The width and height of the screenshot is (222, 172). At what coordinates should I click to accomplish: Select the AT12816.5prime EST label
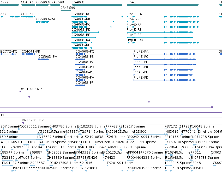point(52,132)
